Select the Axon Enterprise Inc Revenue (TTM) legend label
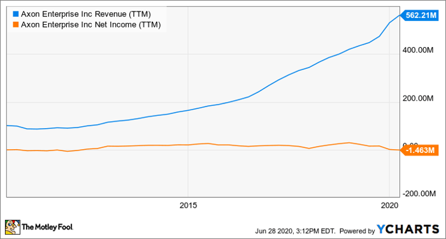The image size is (446, 239). (x=86, y=14)
